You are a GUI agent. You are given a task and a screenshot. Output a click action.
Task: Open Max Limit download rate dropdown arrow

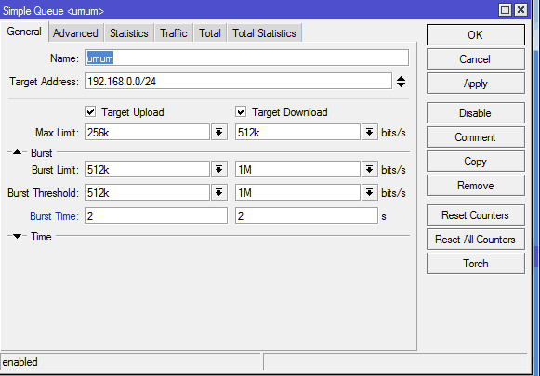370,133
